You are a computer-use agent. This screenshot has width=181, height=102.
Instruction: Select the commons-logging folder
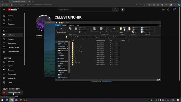pyautogui.click(x=78, y=51)
